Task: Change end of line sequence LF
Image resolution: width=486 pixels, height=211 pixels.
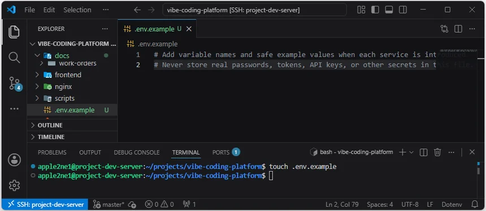Action: (x=430, y=204)
